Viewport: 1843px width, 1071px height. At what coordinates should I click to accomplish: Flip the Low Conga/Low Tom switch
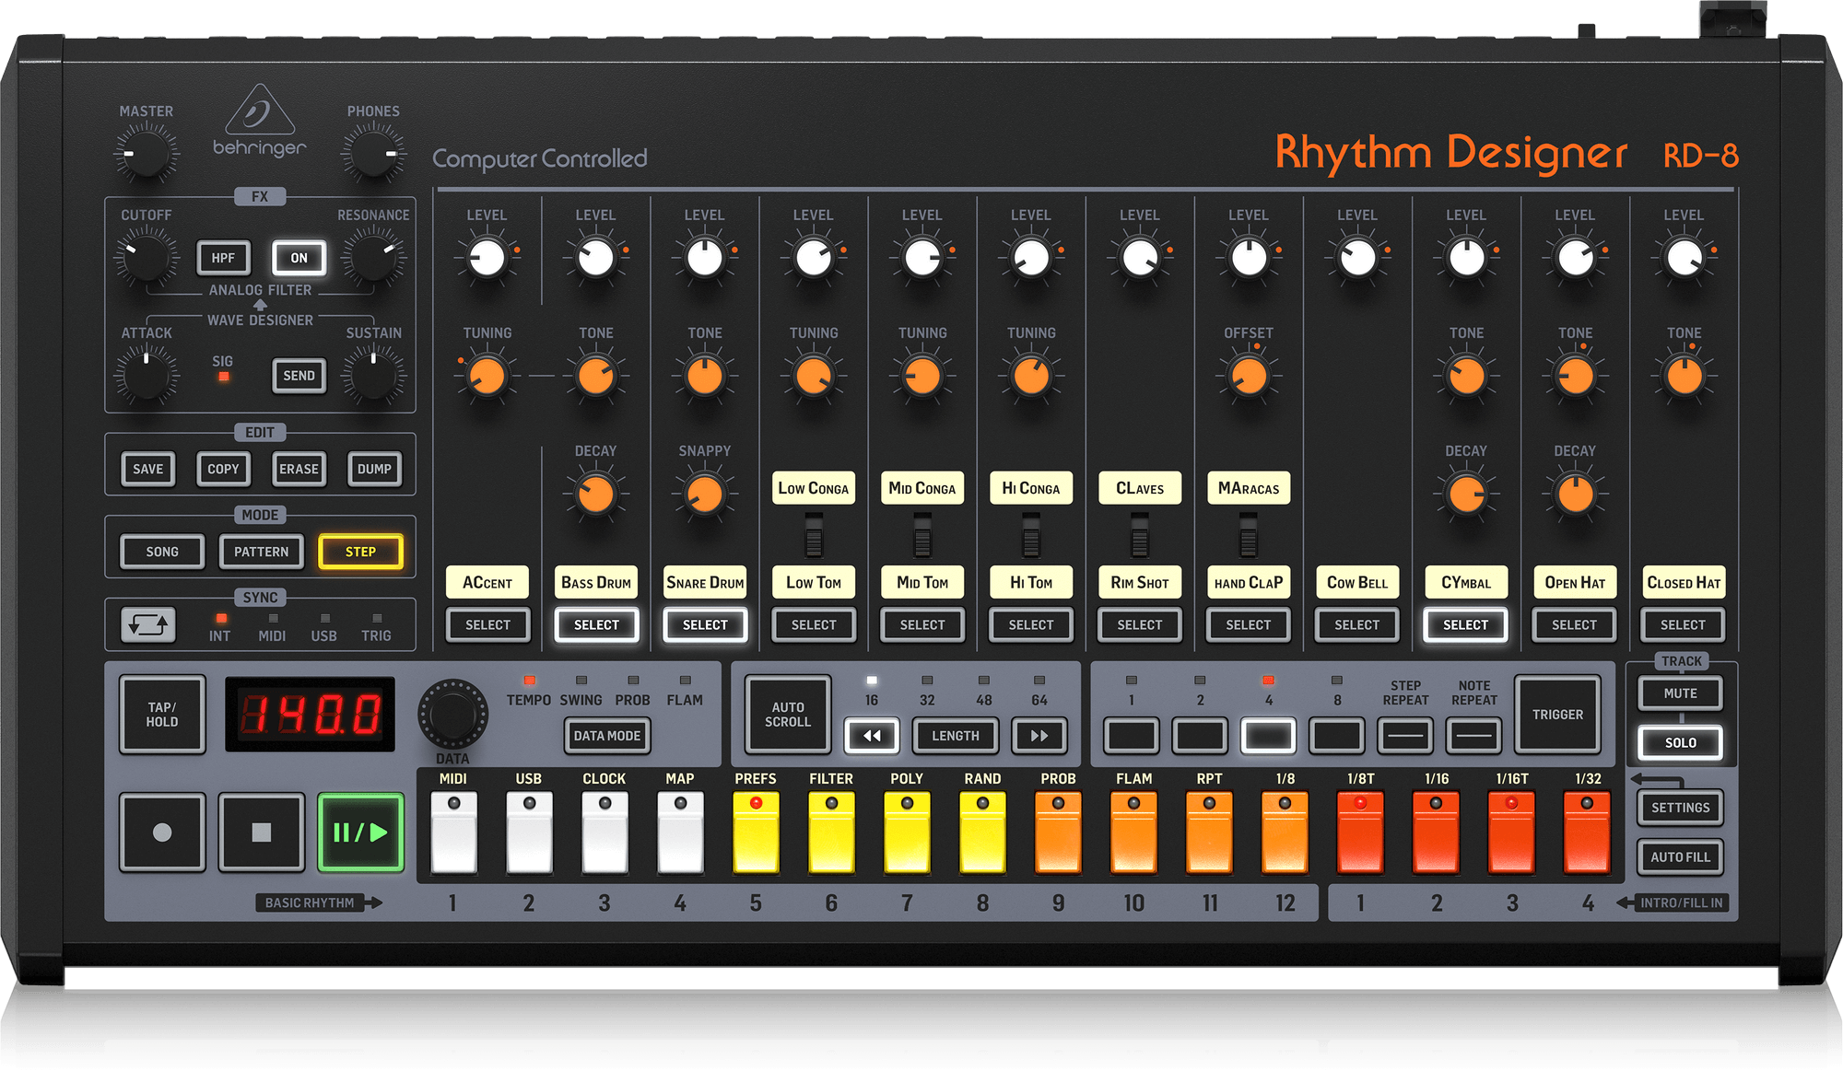pos(813,535)
